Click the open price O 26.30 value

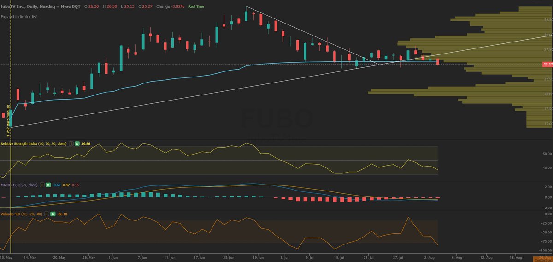click(x=91, y=7)
